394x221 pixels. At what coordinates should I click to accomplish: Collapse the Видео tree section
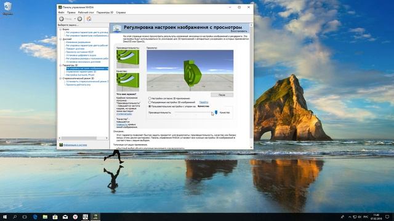coord(60,29)
